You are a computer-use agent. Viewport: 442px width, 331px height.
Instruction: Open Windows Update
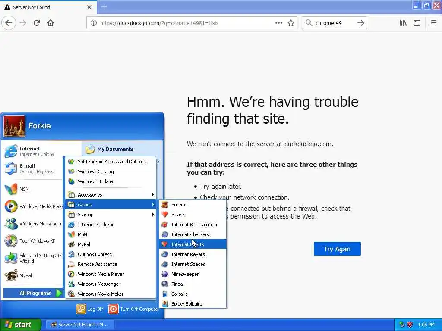point(110,181)
